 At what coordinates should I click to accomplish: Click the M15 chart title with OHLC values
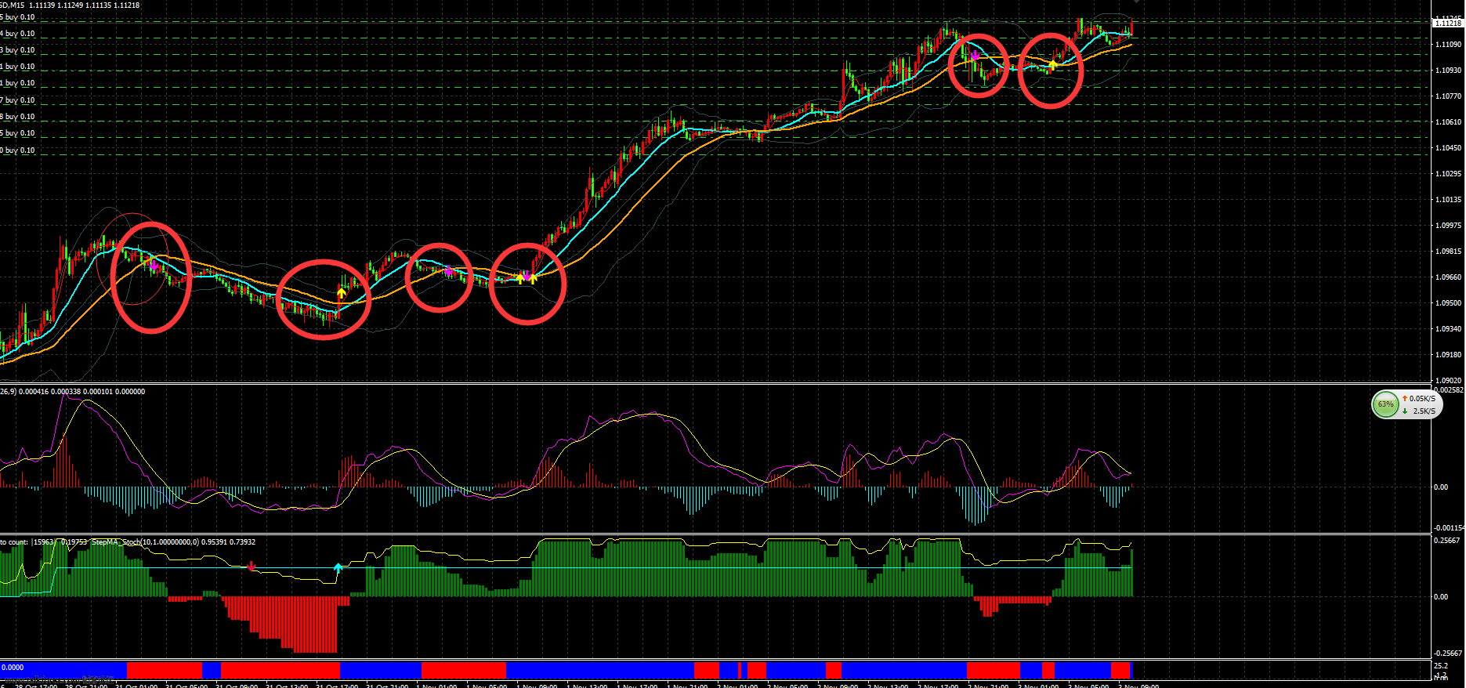pyautogui.click(x=70, y=5)
